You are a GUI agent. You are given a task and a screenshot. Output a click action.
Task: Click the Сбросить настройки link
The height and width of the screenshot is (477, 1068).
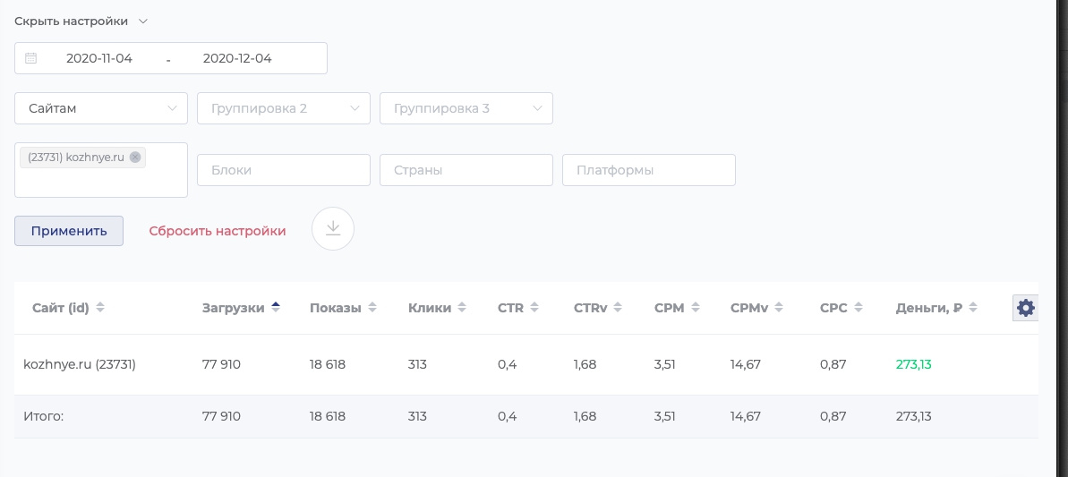[x=218, y=231]
